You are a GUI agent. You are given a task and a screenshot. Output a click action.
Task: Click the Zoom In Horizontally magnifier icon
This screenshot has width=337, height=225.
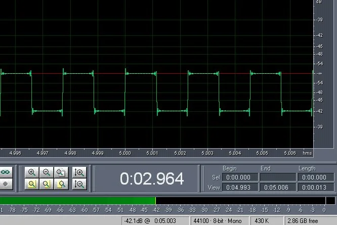[x=32, y=172]
